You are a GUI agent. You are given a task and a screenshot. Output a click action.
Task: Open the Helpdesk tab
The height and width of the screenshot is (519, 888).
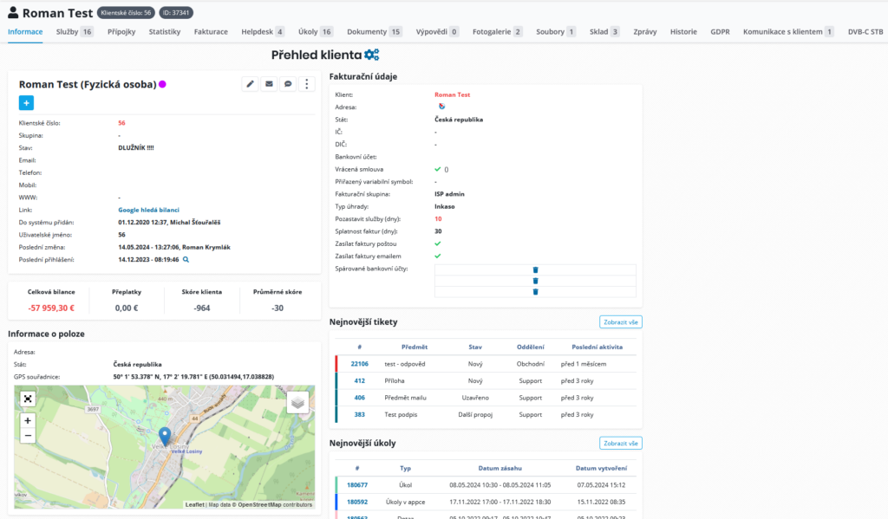tap(257, 31)
